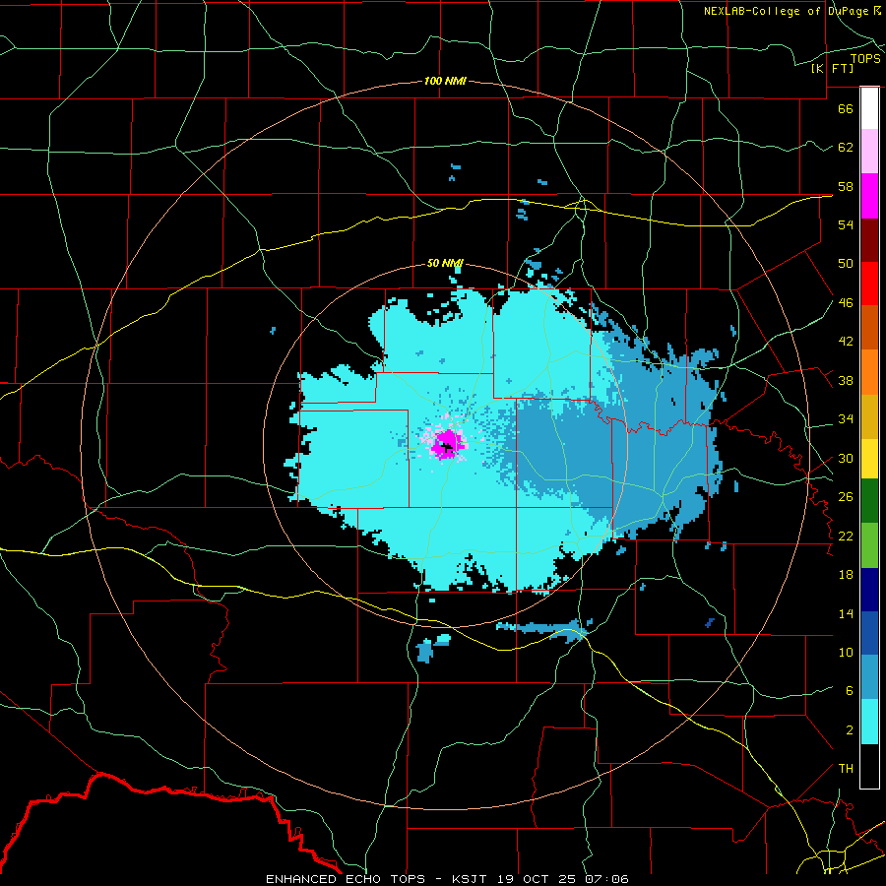Click the light green legend swatch
886x886 pixels.
pos(869,545)
